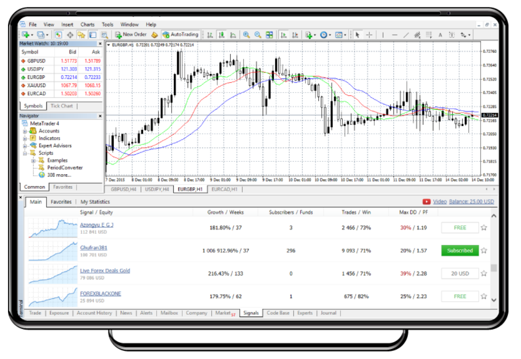Screen dimensions: 521x359
Task: Click the chart tabs right scroll arrow
Action: tap(494, 189)
